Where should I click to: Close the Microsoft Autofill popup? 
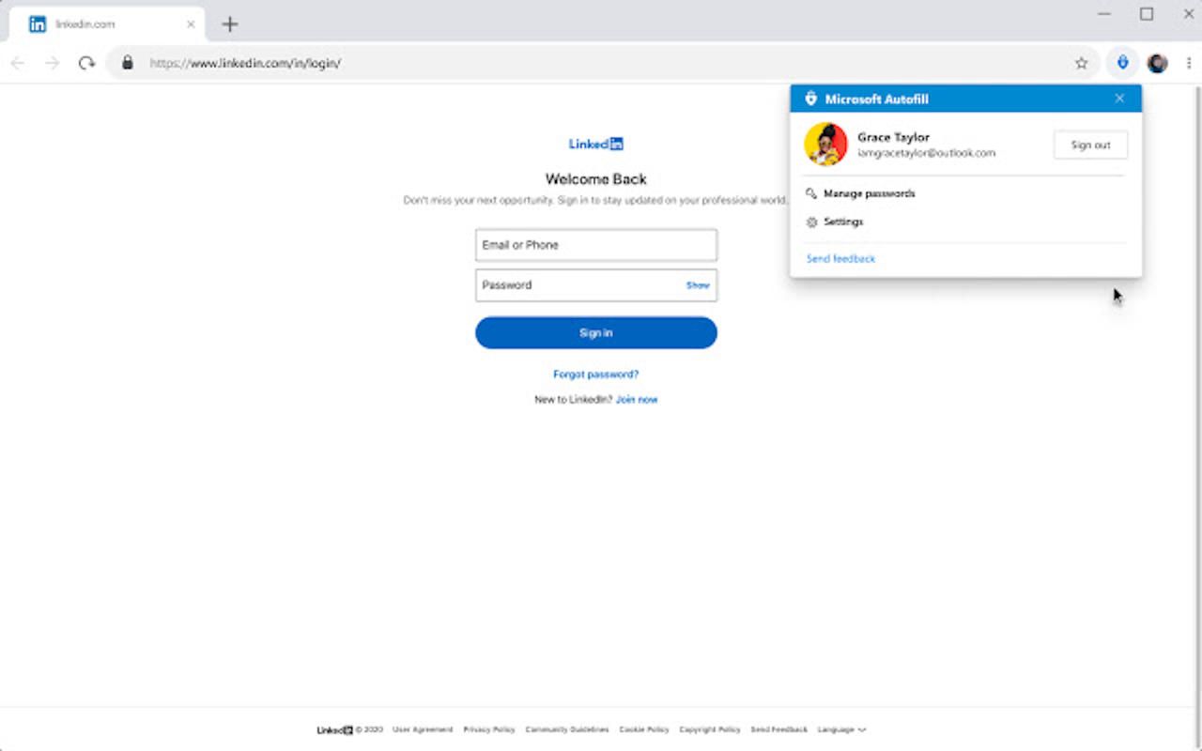[x=1119, y=99]
